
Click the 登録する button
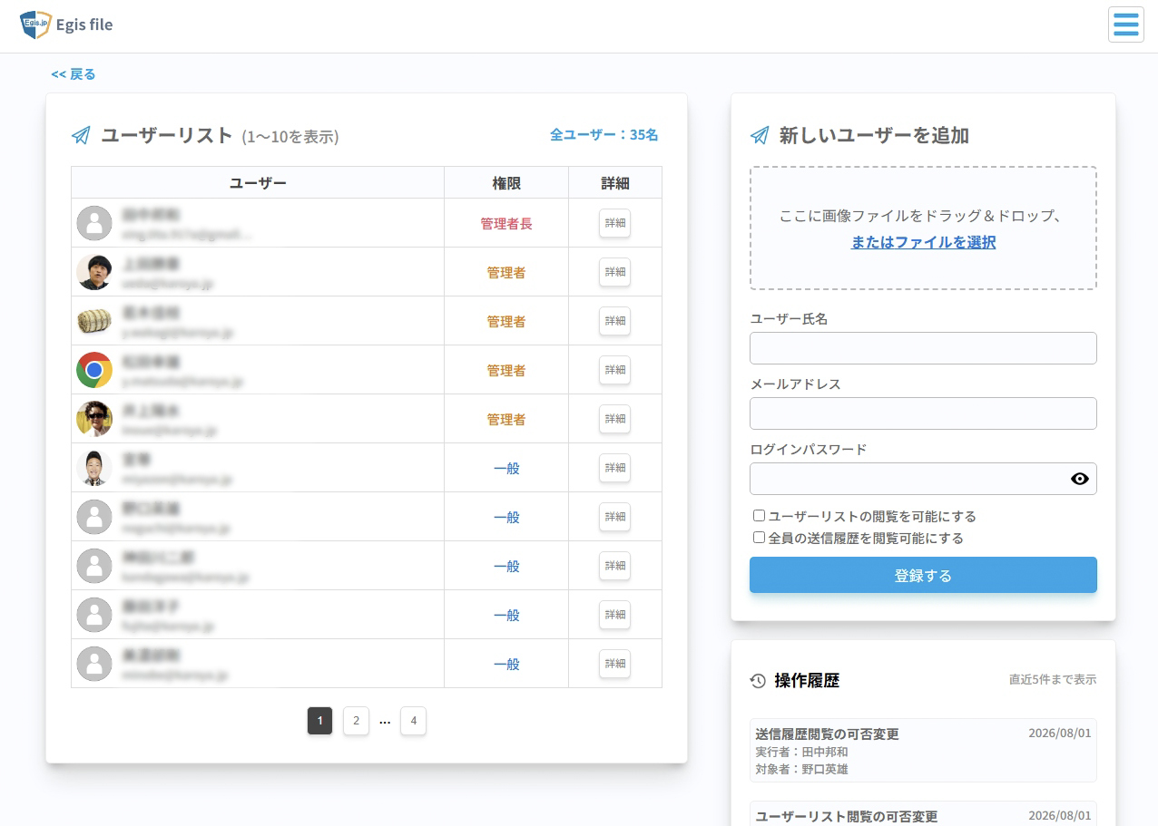point(923,576)
